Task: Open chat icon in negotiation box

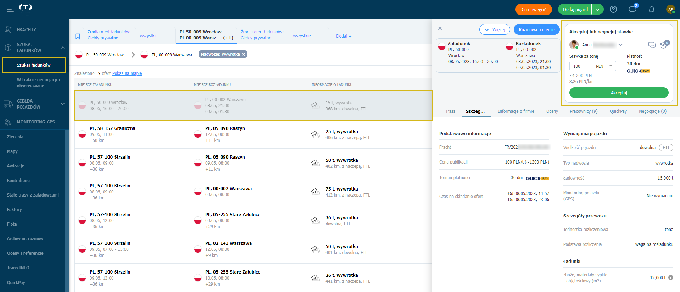Action: pyautogui.click(x=652, y=45)
